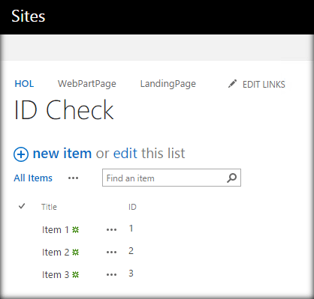
Task: Click the green new badge on Item 2
Action: click(x=75, y=252)
